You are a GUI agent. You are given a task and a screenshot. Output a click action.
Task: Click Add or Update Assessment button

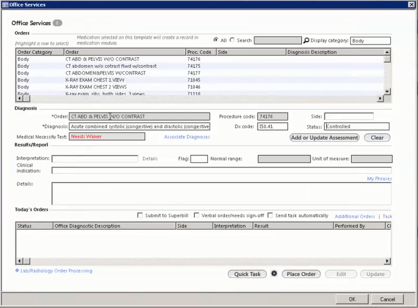coord(325,137)
